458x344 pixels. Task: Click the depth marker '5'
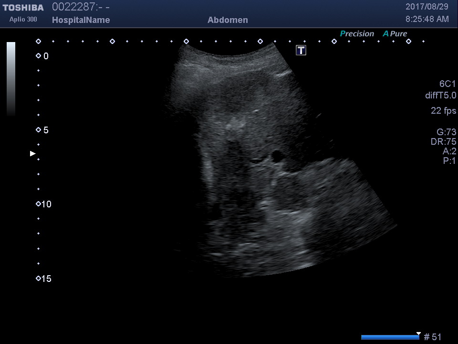(46, 130)
